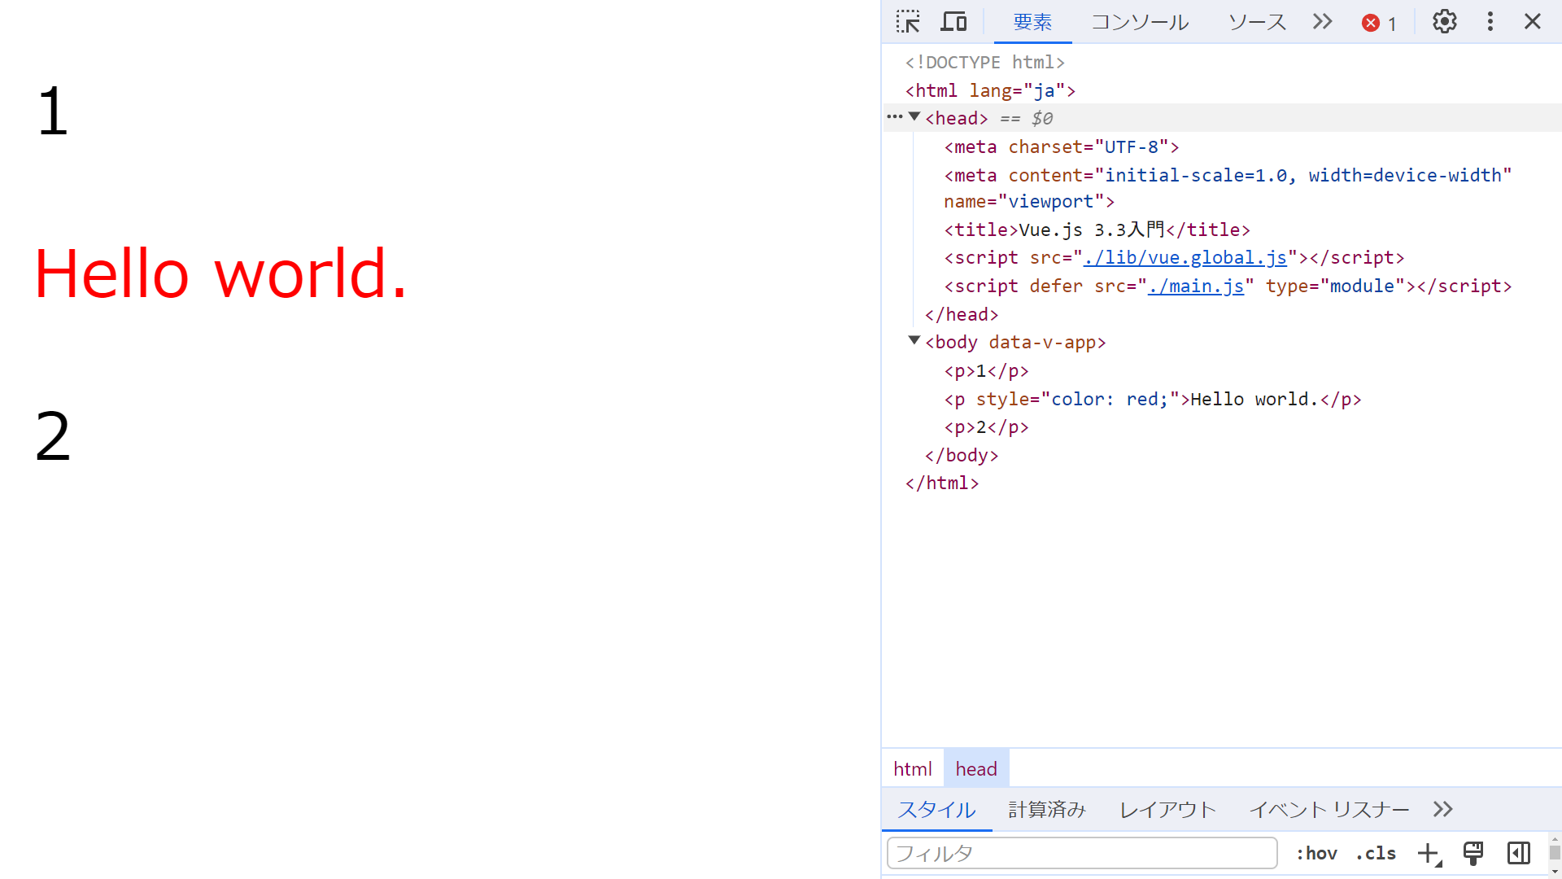Open the ./lib/vue.global.js script link
The image size is (1562, 879).
[x=1185, y=258]
